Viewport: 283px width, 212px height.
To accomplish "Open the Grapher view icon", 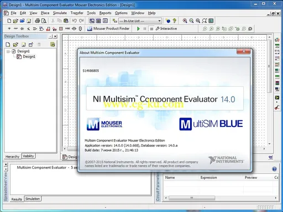I will coord(105,21).
